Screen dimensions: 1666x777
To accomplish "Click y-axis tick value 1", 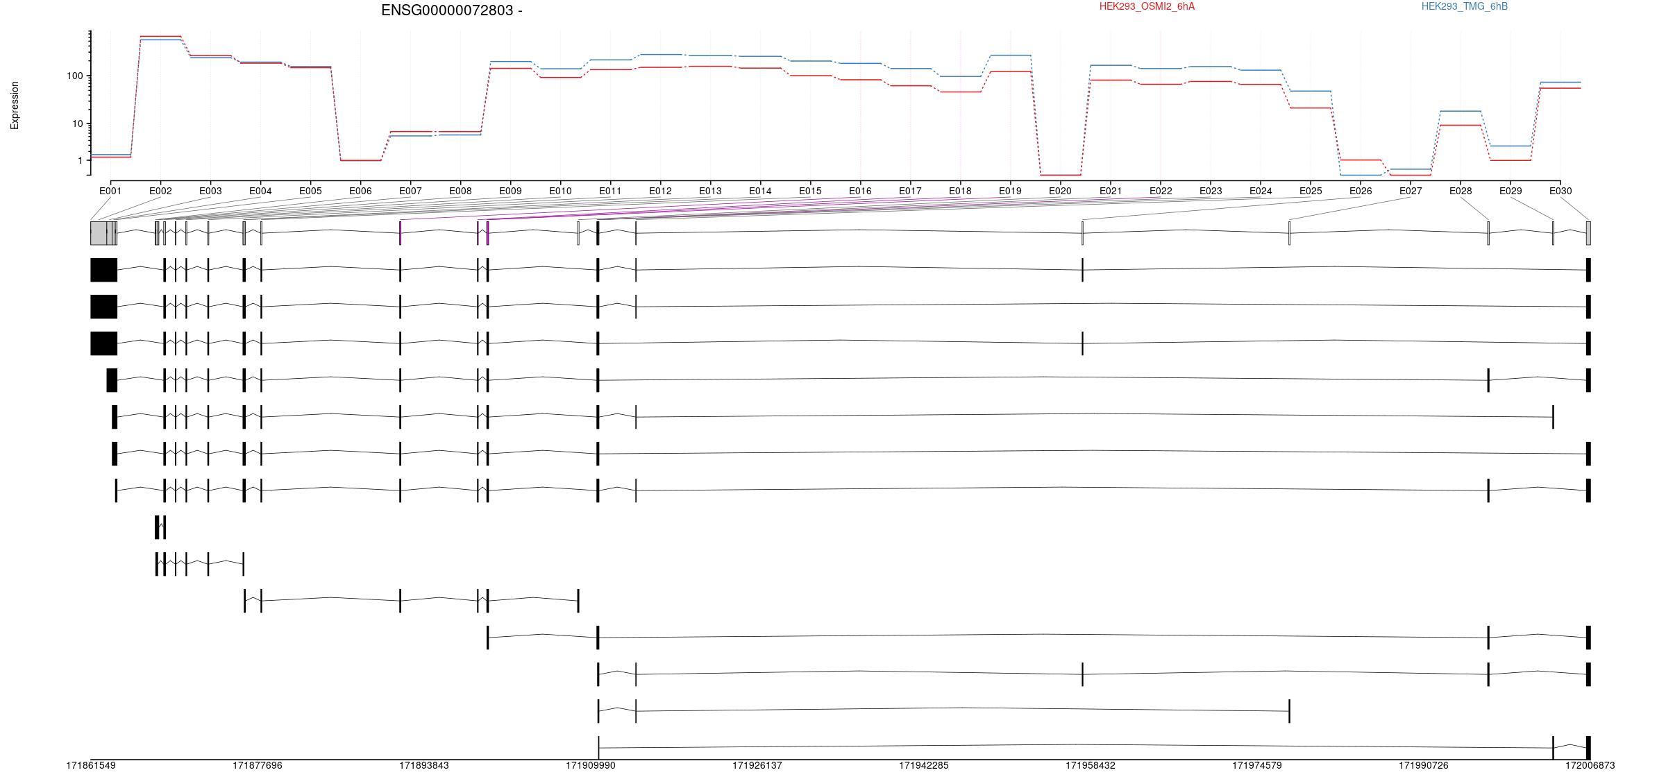I will point(80,161).
